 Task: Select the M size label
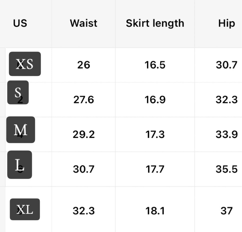coord(20,130)
